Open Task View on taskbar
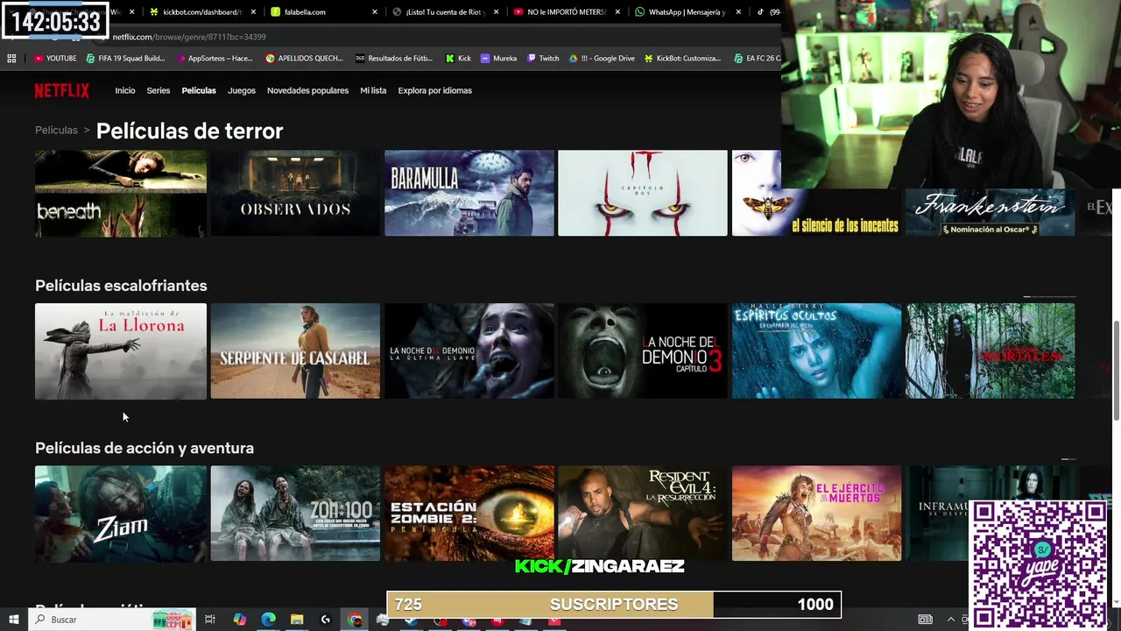Screen dimensions: 1121x631 [x=210, y=620]
